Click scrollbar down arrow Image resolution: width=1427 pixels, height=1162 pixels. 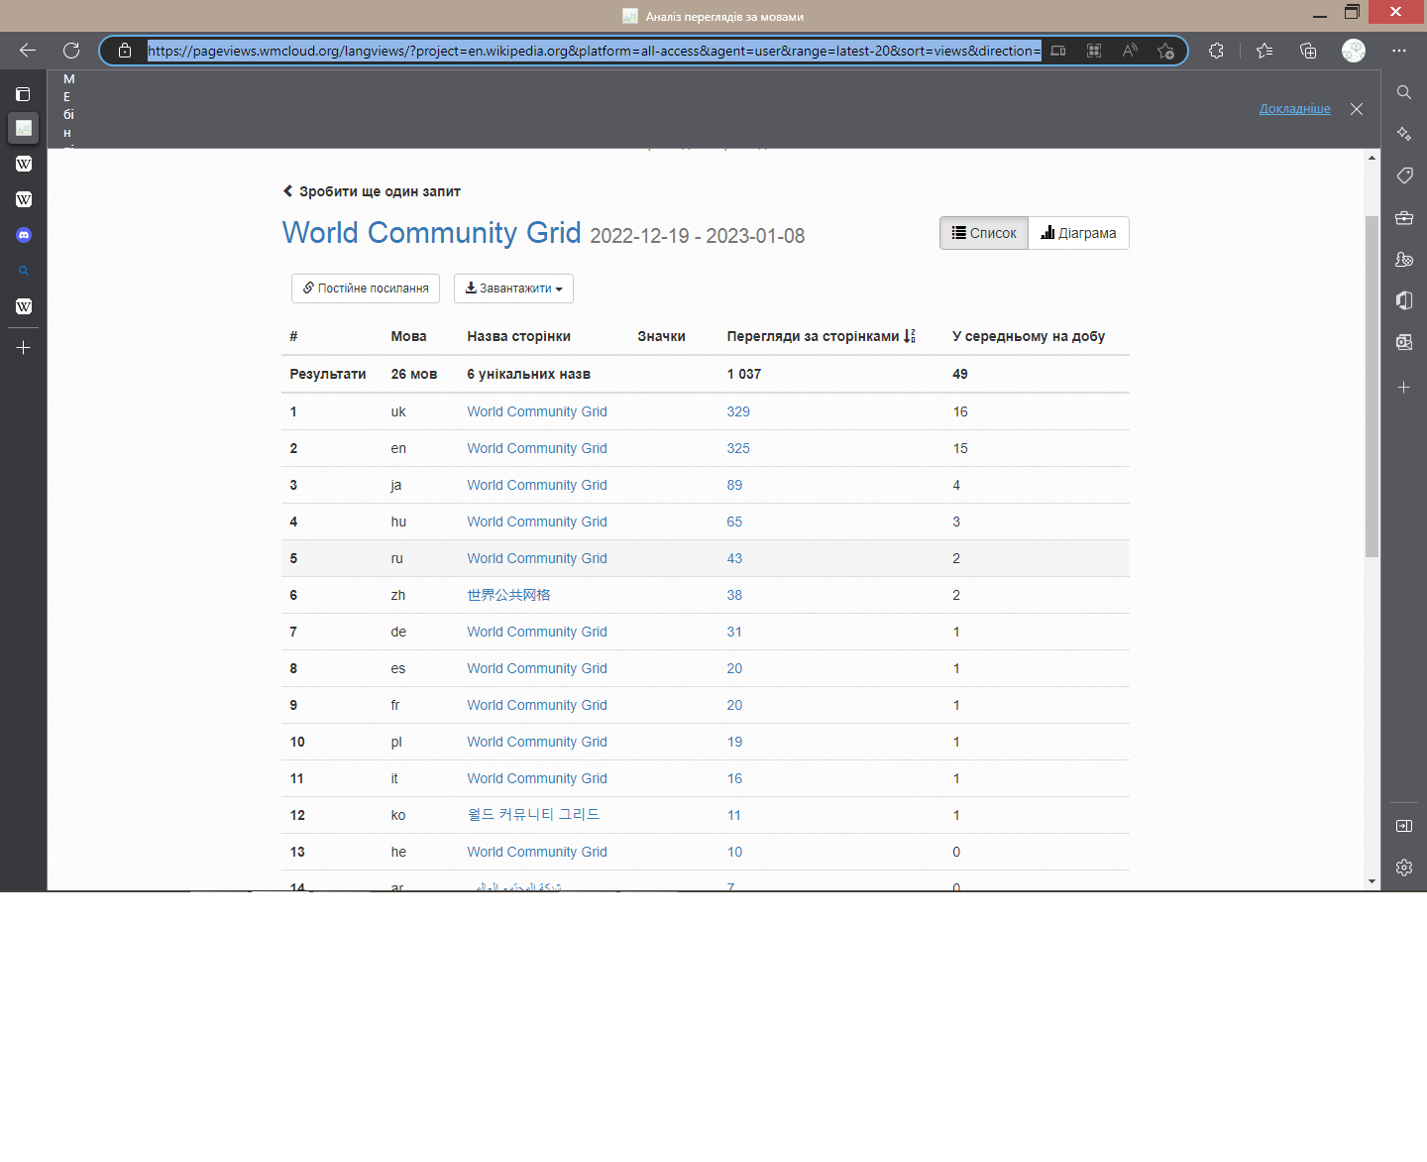[x=1372, y=881]
